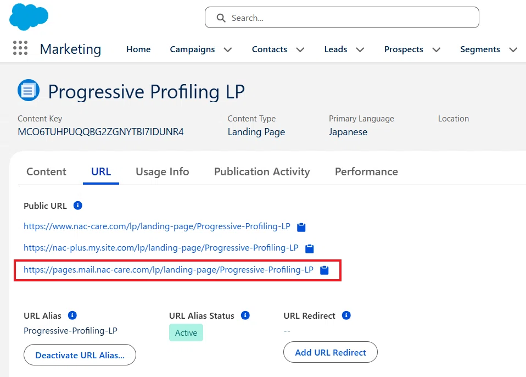Click the 'Marketing' app name
The image size is (526, 377).
(x=70, y=49)
